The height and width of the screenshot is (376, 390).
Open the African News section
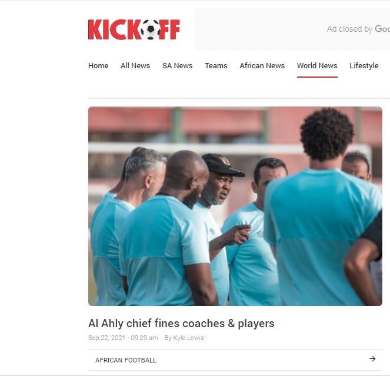click(x=262, y=66)
